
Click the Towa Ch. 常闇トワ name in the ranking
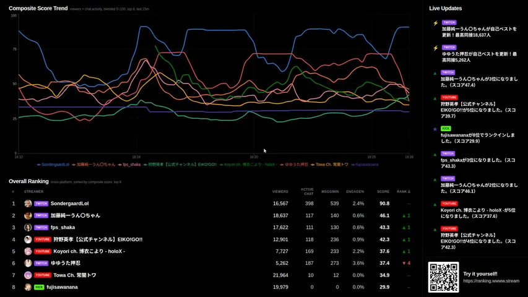[75, 275]
